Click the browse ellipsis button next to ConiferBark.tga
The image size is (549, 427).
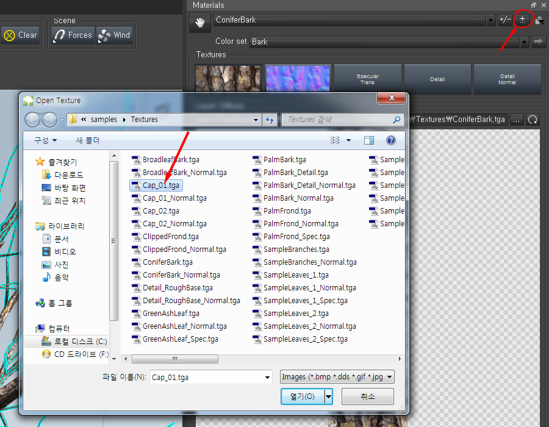click(x=516, y=120)
